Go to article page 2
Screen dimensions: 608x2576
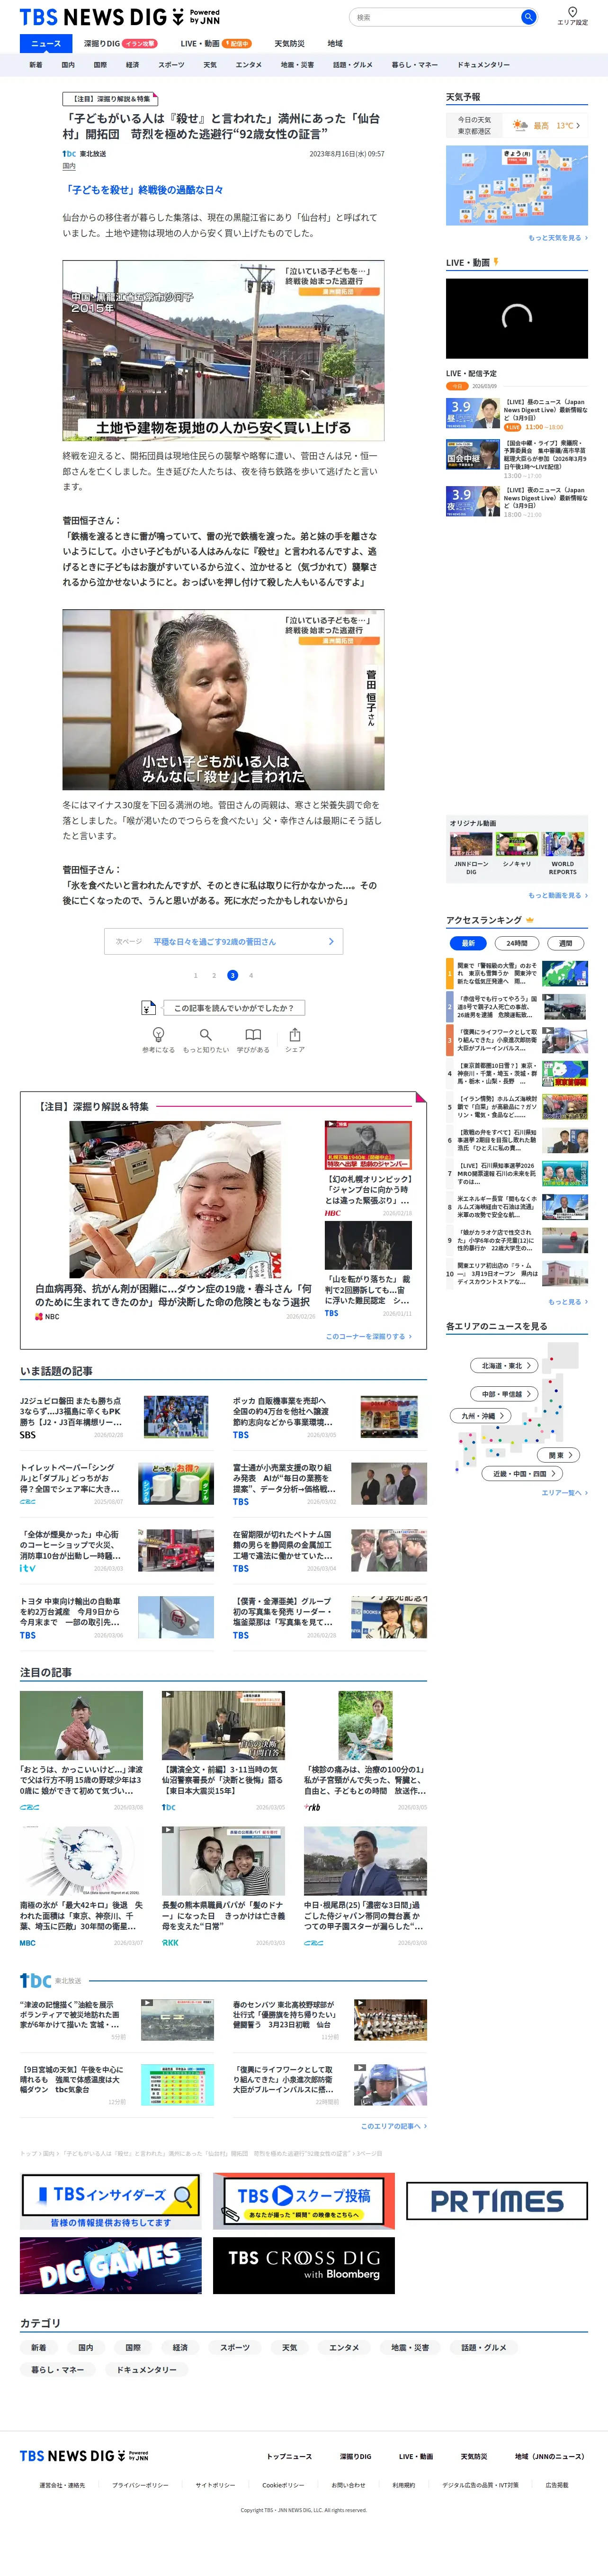[x=214, y=975]
